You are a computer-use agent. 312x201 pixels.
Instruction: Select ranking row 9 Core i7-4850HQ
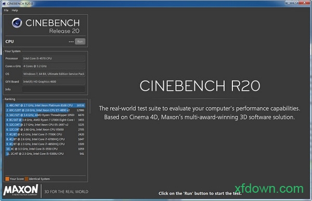[x=45, y=144]
